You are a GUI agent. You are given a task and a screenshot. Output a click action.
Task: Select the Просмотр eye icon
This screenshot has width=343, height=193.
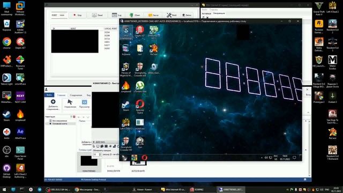pos(85,103)
